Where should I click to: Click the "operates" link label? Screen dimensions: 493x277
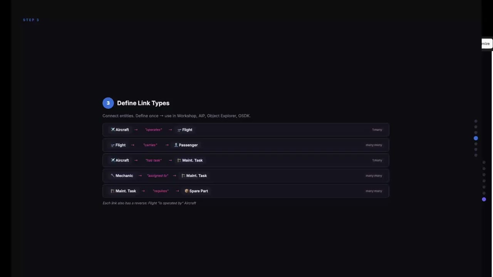pos(153,130)
